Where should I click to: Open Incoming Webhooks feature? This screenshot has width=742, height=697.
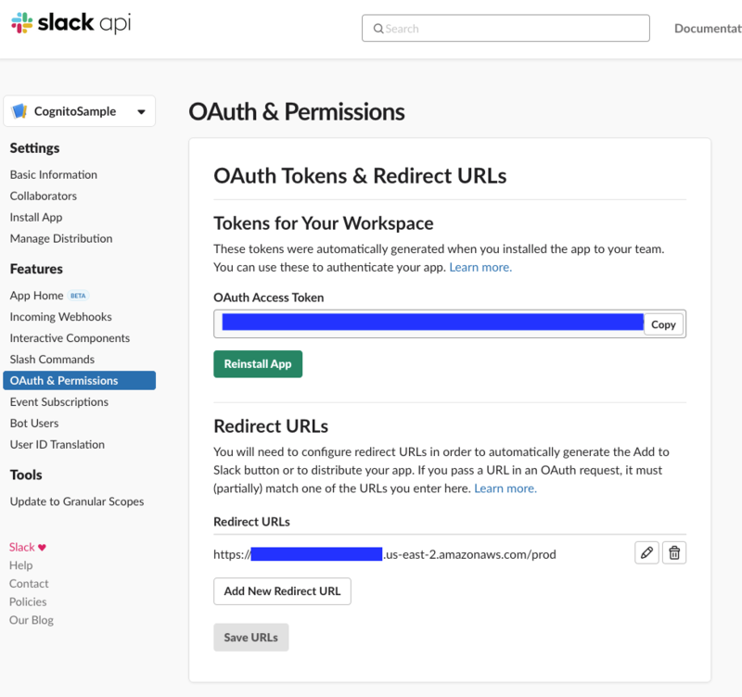[x=60, y=317]
